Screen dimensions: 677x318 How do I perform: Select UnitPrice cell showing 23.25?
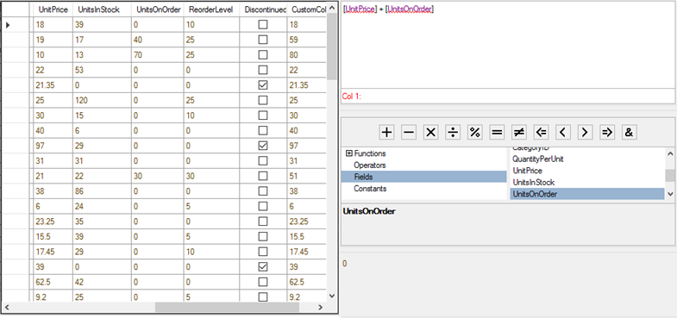click(53, 221)
